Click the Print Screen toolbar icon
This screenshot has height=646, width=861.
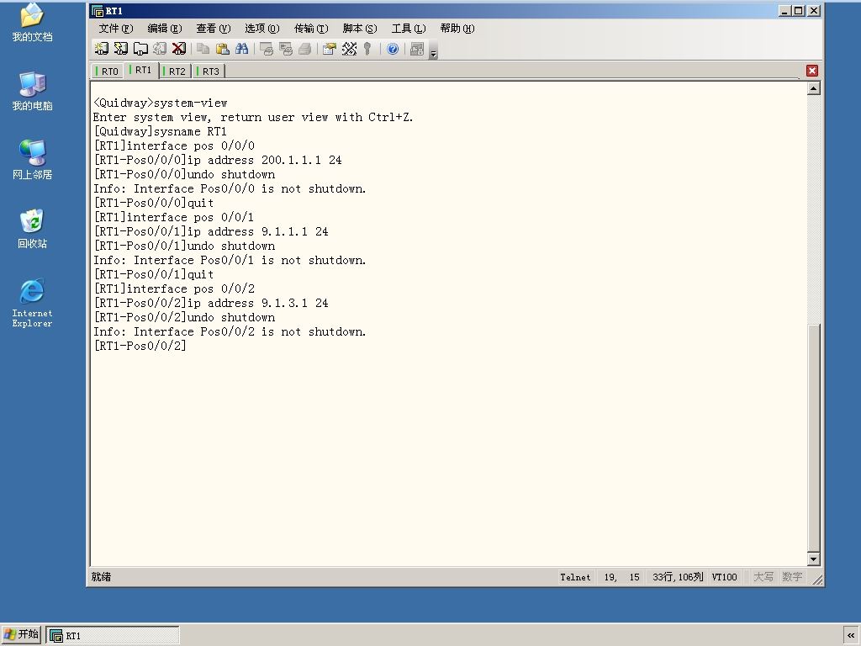[267, 49]
